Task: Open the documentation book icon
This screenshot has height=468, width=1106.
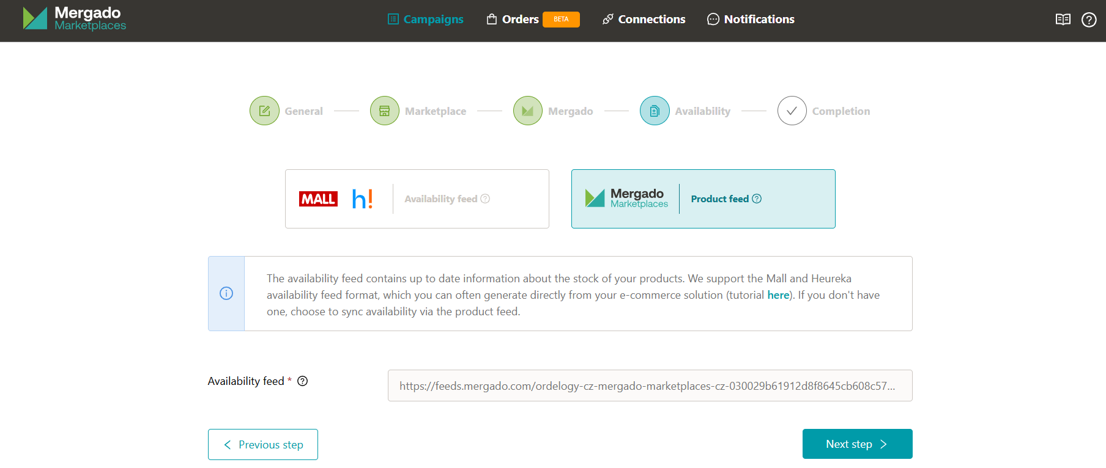Action: (1063, 20)
